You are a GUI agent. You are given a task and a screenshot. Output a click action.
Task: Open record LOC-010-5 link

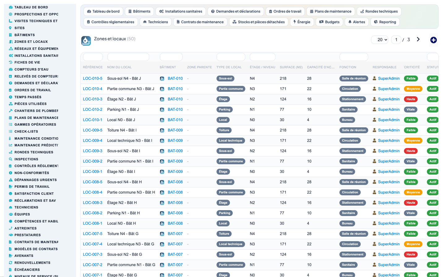tap(92, 78)
